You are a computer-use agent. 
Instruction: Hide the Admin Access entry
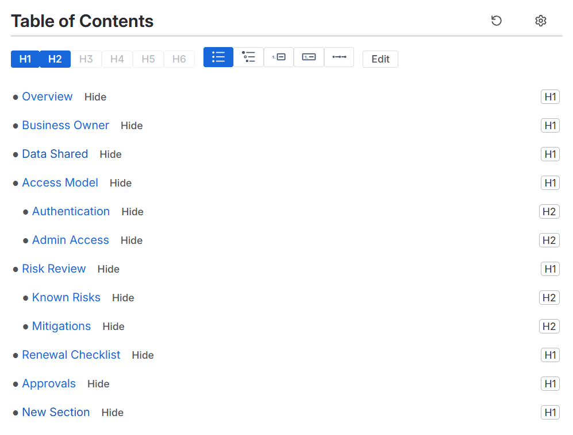[x=132, y=240]
